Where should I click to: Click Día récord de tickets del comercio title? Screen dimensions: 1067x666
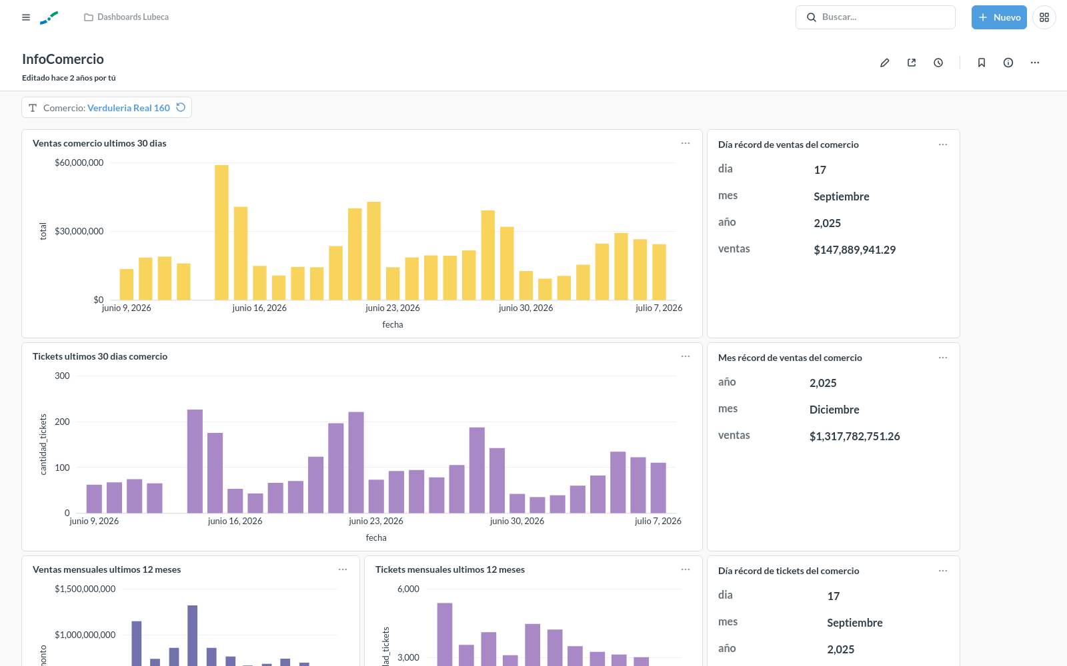tap(788, 571)
